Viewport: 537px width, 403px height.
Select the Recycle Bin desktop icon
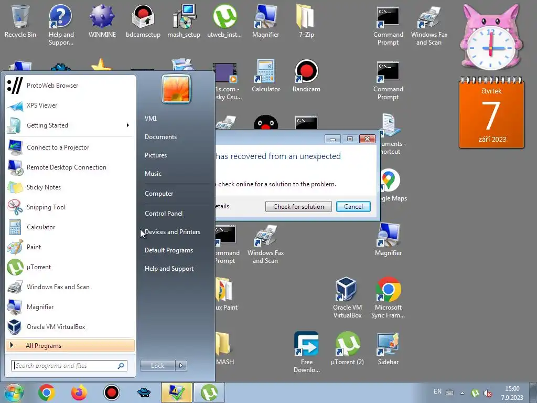pos(20,21)
